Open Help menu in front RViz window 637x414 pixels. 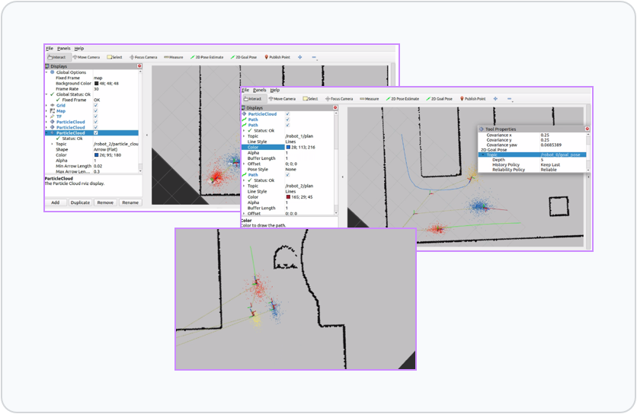pos(275,90)
